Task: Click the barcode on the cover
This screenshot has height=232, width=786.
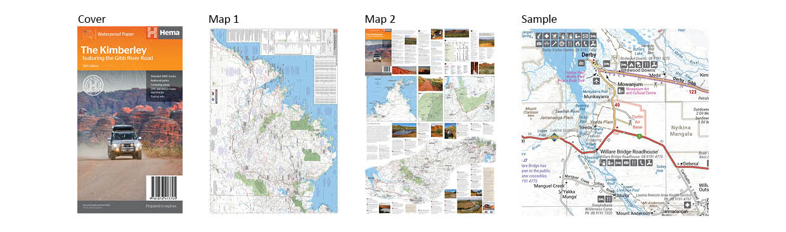Action: [163, 188]
